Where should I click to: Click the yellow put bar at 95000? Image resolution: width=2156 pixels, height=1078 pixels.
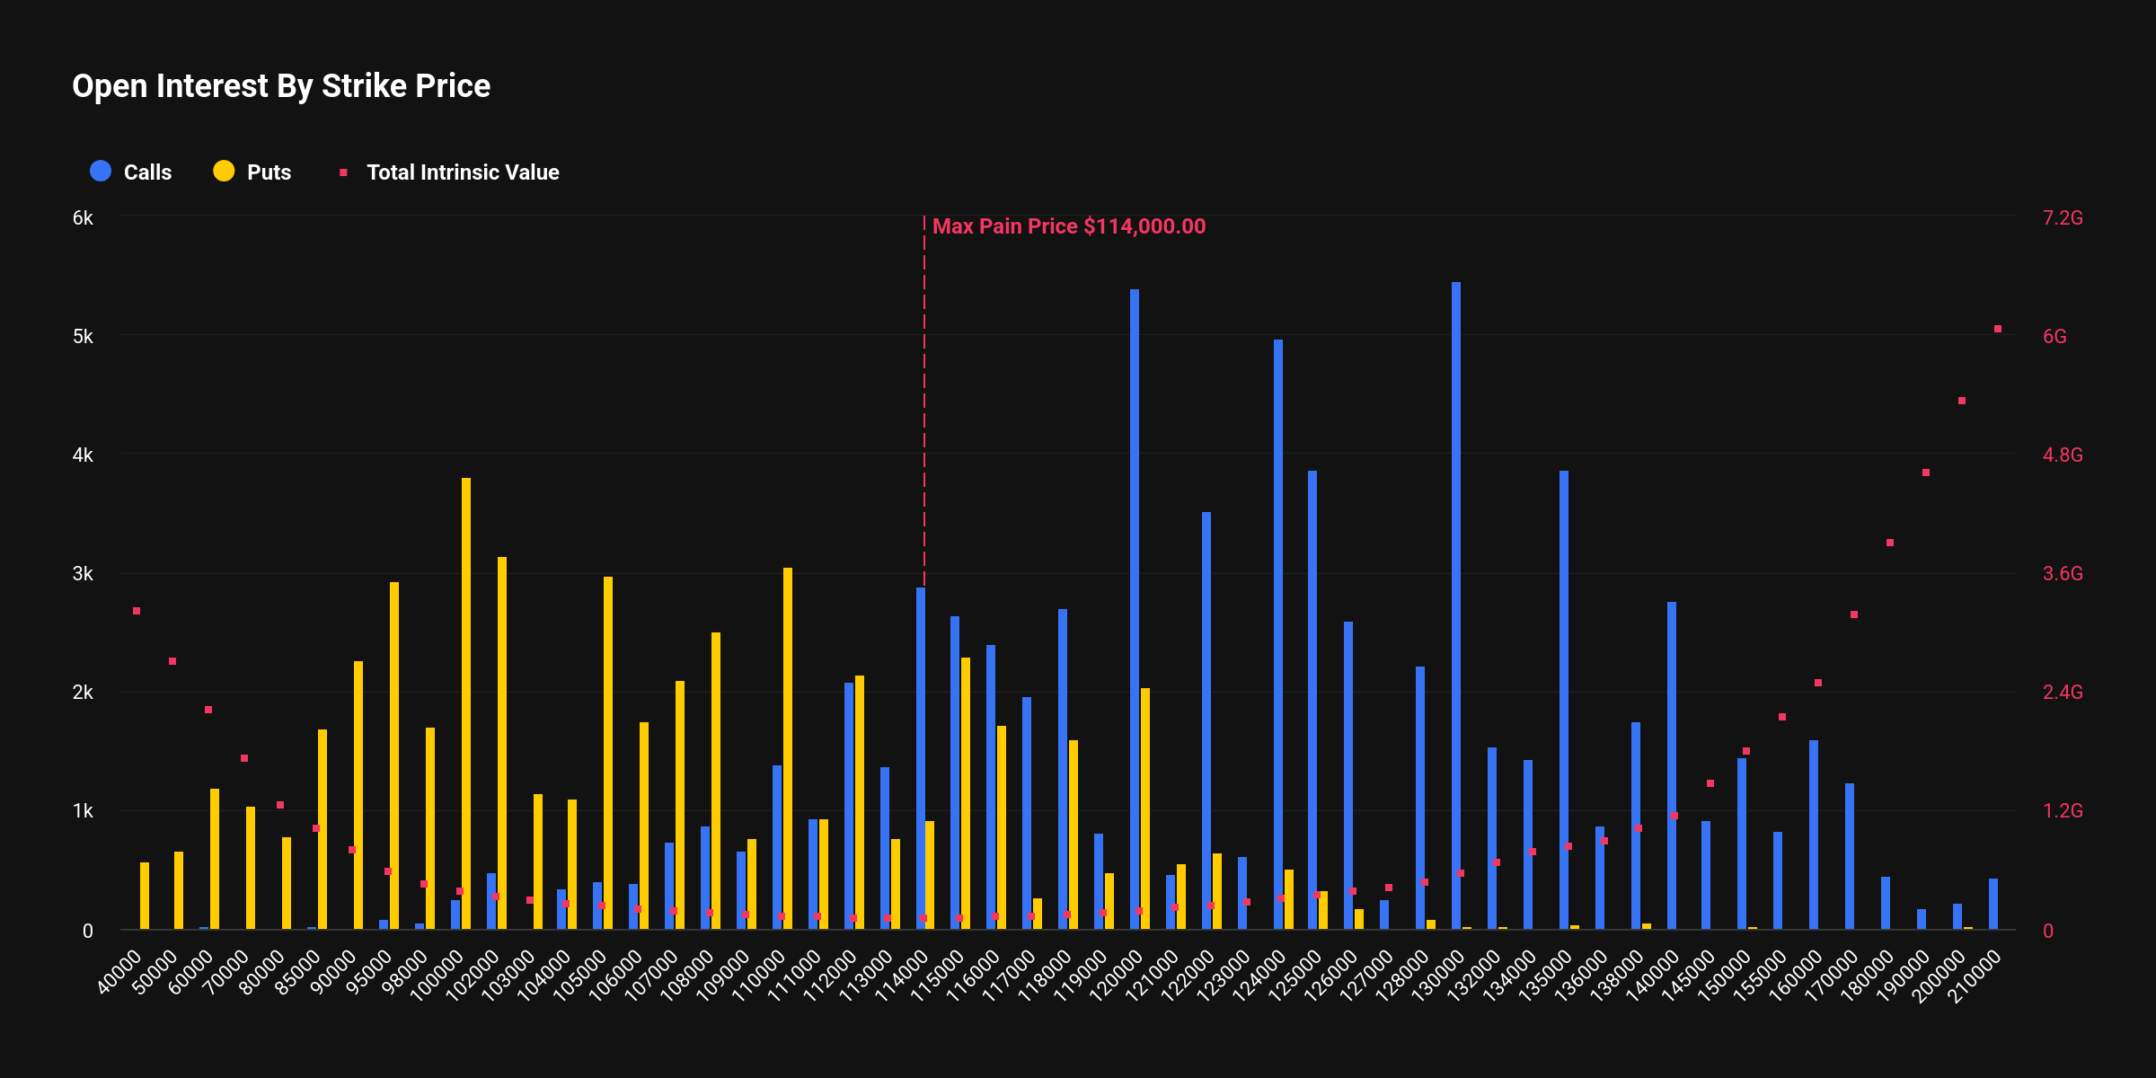tap(394, 755)
